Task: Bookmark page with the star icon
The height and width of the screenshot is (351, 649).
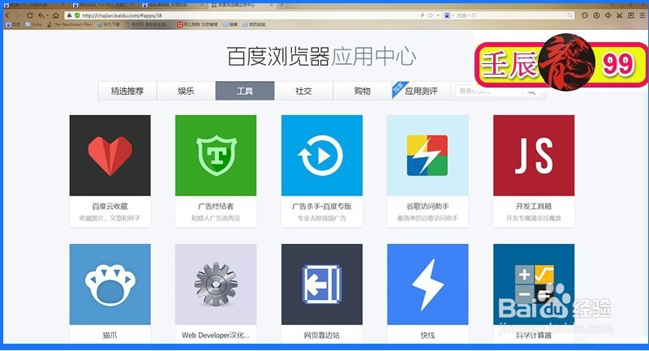Action: pyautogui.click(x=431, y=15)
